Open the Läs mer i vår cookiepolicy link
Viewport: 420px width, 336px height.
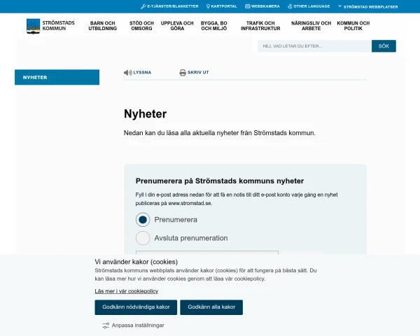coord(127,291)
